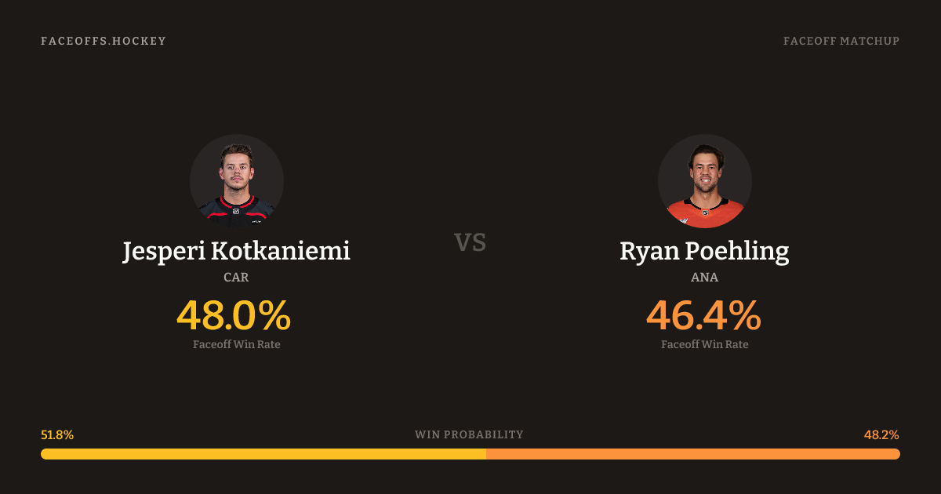
Task: Click the CAR team abbreviation
Action: tap(236, 277)
